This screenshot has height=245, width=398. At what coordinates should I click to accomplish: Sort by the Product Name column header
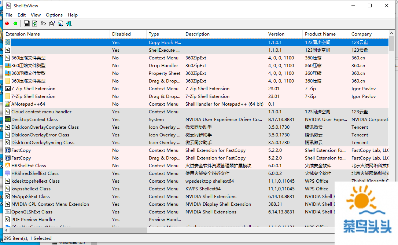(x=326, y=34)
